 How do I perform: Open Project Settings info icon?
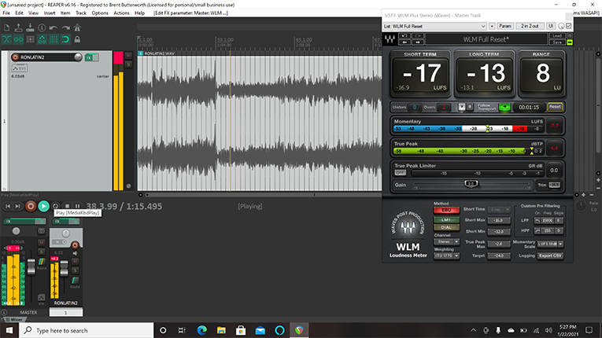tap(42, 28)
